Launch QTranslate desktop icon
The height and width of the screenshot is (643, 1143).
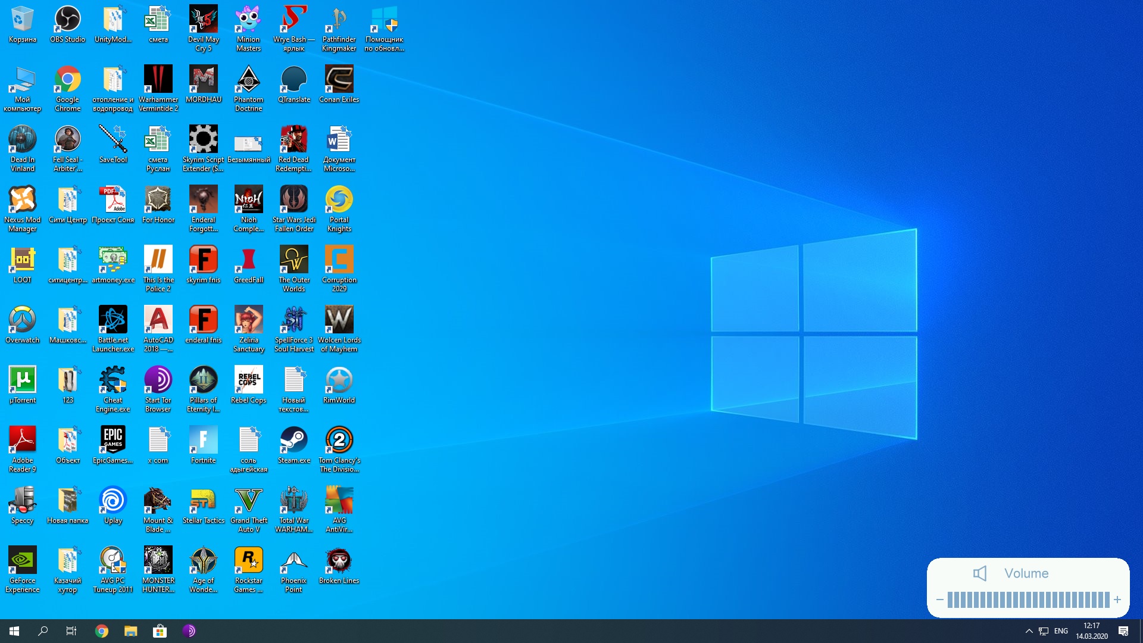pyautogui.click(x=293, y=85)
